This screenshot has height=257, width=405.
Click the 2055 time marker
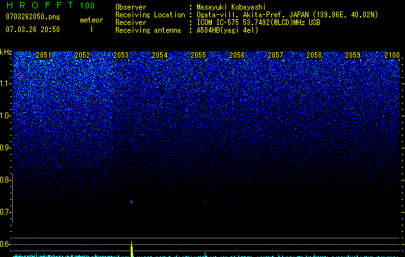point(198,55)
